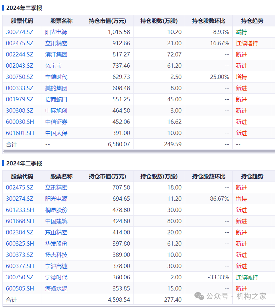Click stock code 002384.SZ
This screenshot has width=275, height=307.
point(20,232)
